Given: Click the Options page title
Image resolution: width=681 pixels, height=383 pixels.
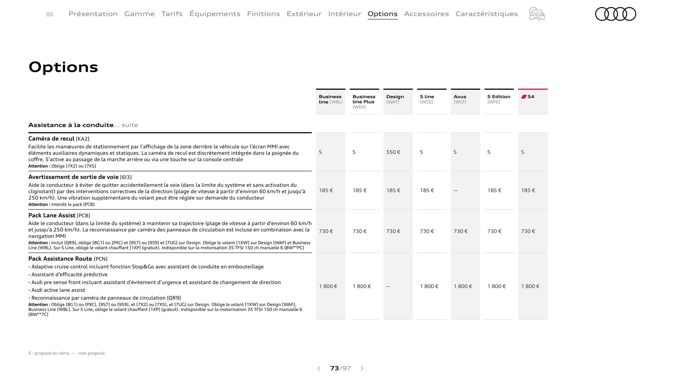Looking at the screenshot, I should tap(63, 67).
